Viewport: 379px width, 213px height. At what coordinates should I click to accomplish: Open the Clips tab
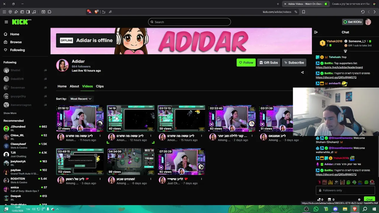coord(100,86)
